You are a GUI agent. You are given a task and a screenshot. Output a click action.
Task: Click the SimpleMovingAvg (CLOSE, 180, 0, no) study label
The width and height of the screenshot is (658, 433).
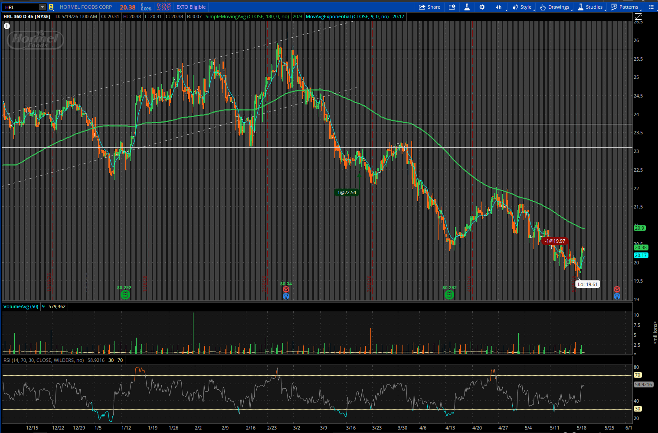[x=247, y=16]
